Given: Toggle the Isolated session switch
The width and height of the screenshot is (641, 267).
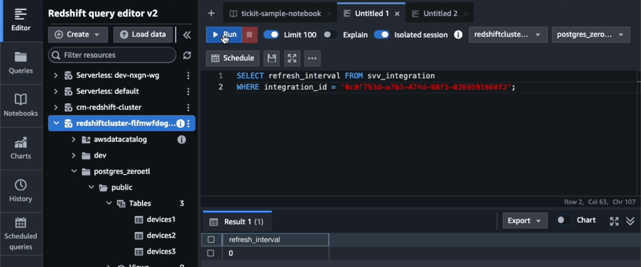Looking at the screenshot, I should tap(381, 35).
